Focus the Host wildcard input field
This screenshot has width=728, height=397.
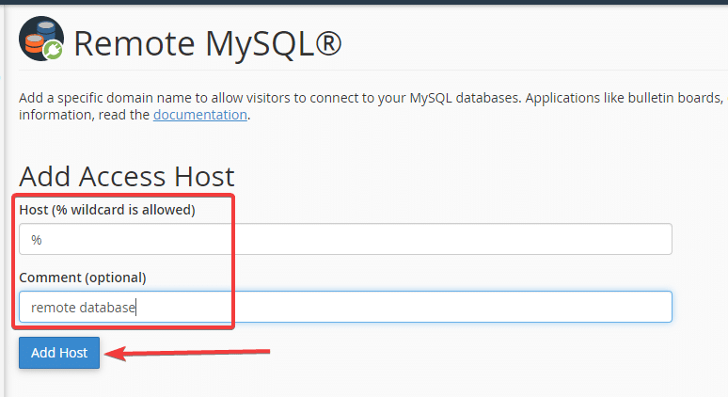[345, 239]
